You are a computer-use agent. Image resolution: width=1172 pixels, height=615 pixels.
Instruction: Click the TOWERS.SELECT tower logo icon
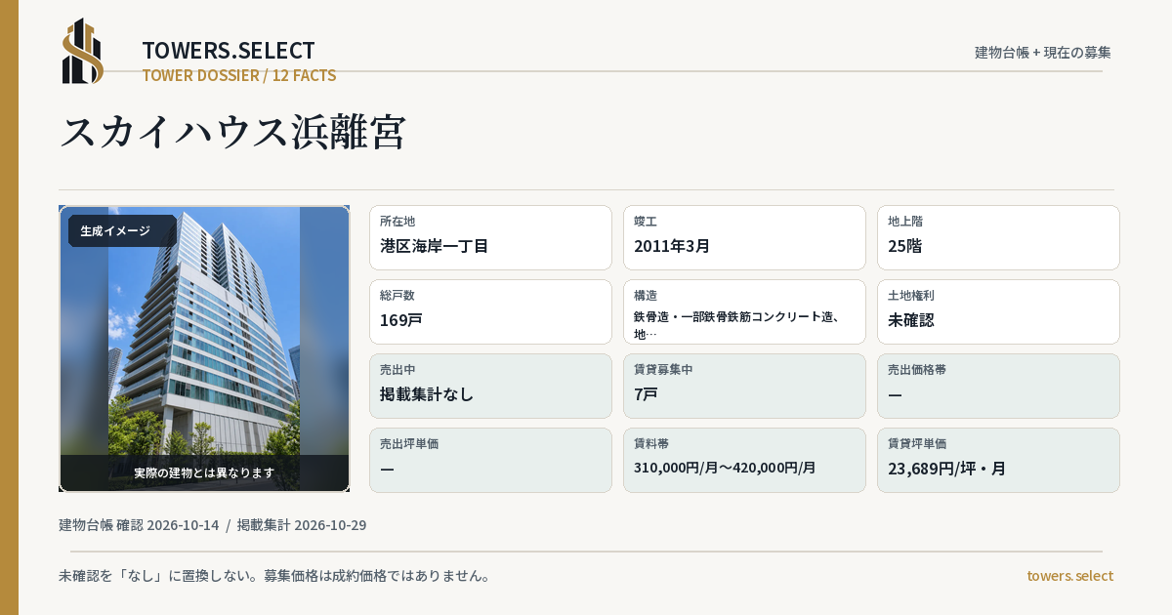(x=83, y=51)
